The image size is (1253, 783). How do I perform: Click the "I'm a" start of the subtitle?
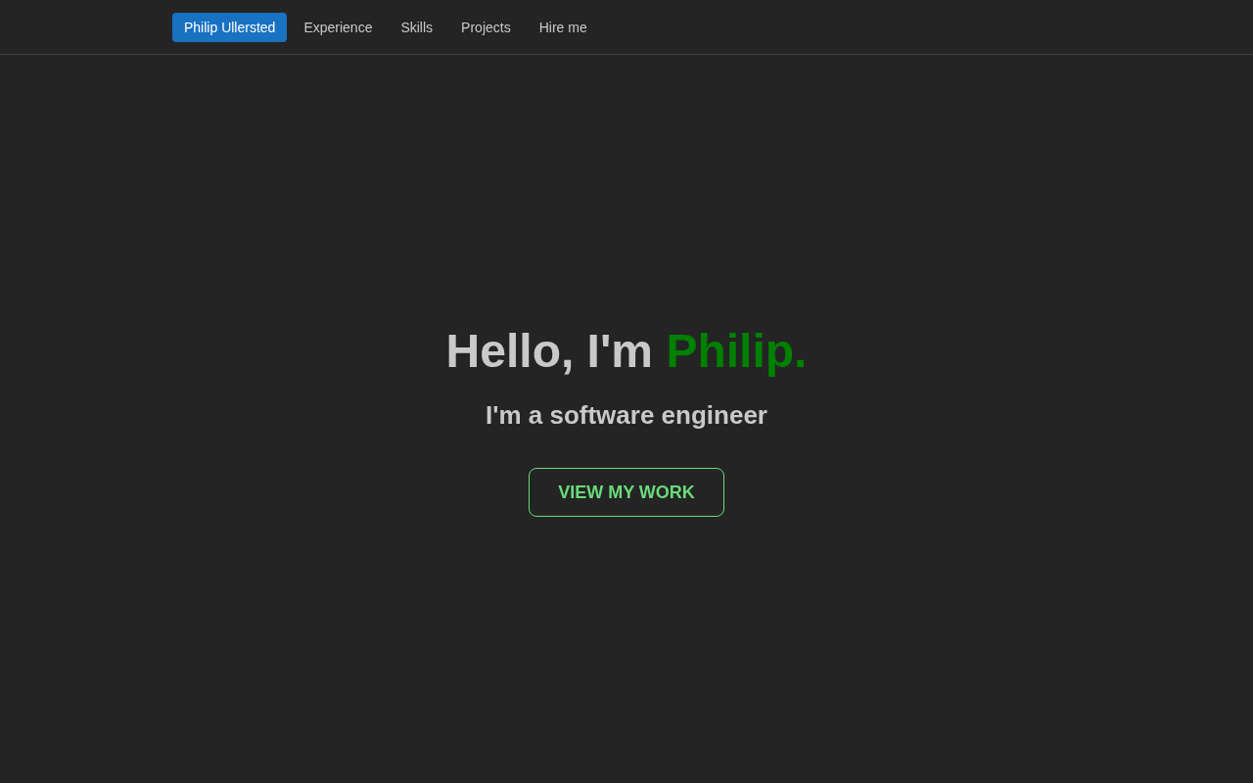tap(514, 415)
